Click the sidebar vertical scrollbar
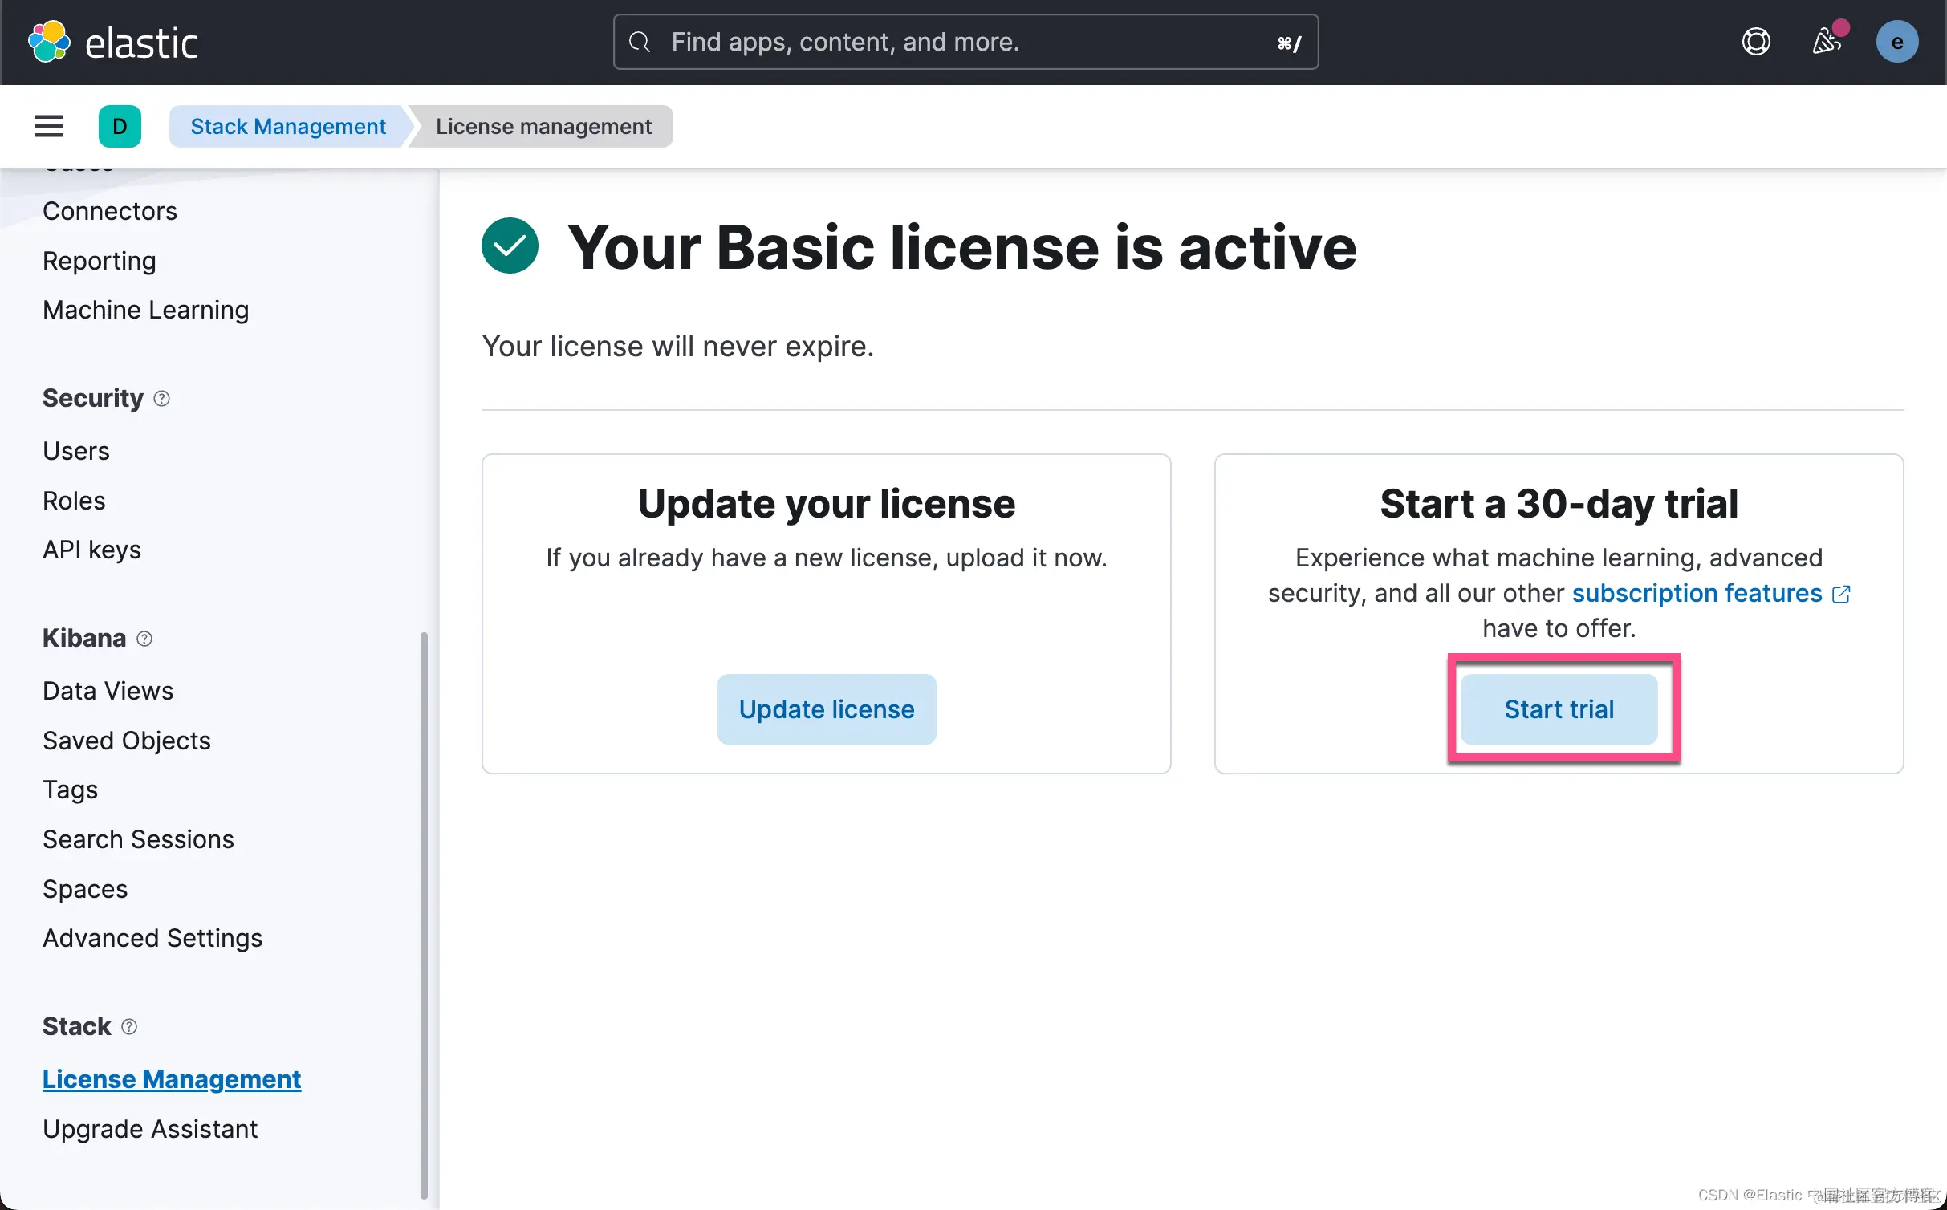 coord(424,915)
